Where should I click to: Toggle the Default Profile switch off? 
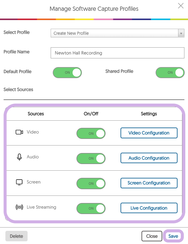[67, 72]
